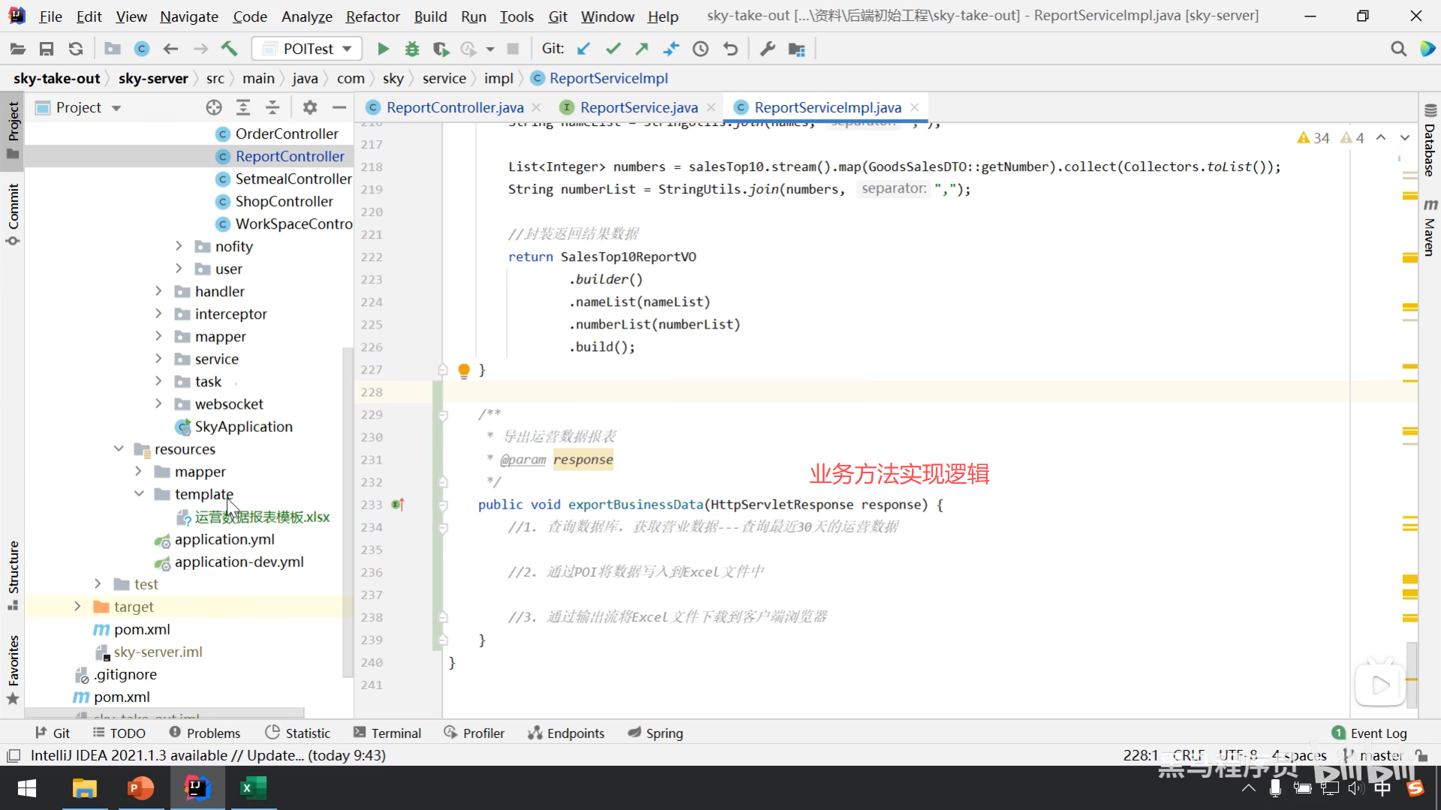Commit changes using the Git checkmark icon
The width and height of the screenshot is (1441, 810).
coord(613,49)
